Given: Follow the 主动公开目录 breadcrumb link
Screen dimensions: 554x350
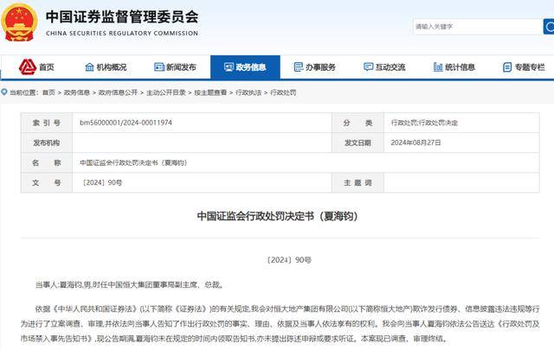Looking at the screenshot, I should [x=166, y=92].
